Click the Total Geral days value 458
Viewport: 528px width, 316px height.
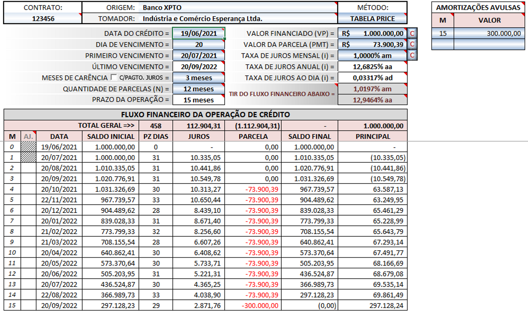point(156,126)
